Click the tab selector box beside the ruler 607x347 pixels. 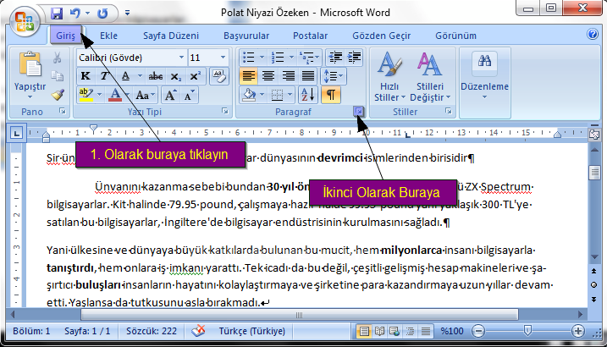[x=16, y=134]
